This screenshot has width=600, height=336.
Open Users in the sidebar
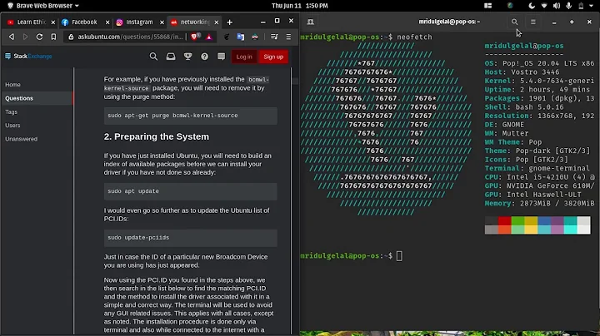coord(12,126)
